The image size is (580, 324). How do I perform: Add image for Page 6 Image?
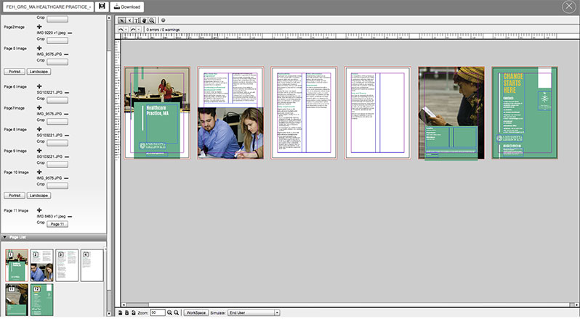coord(39,86)
